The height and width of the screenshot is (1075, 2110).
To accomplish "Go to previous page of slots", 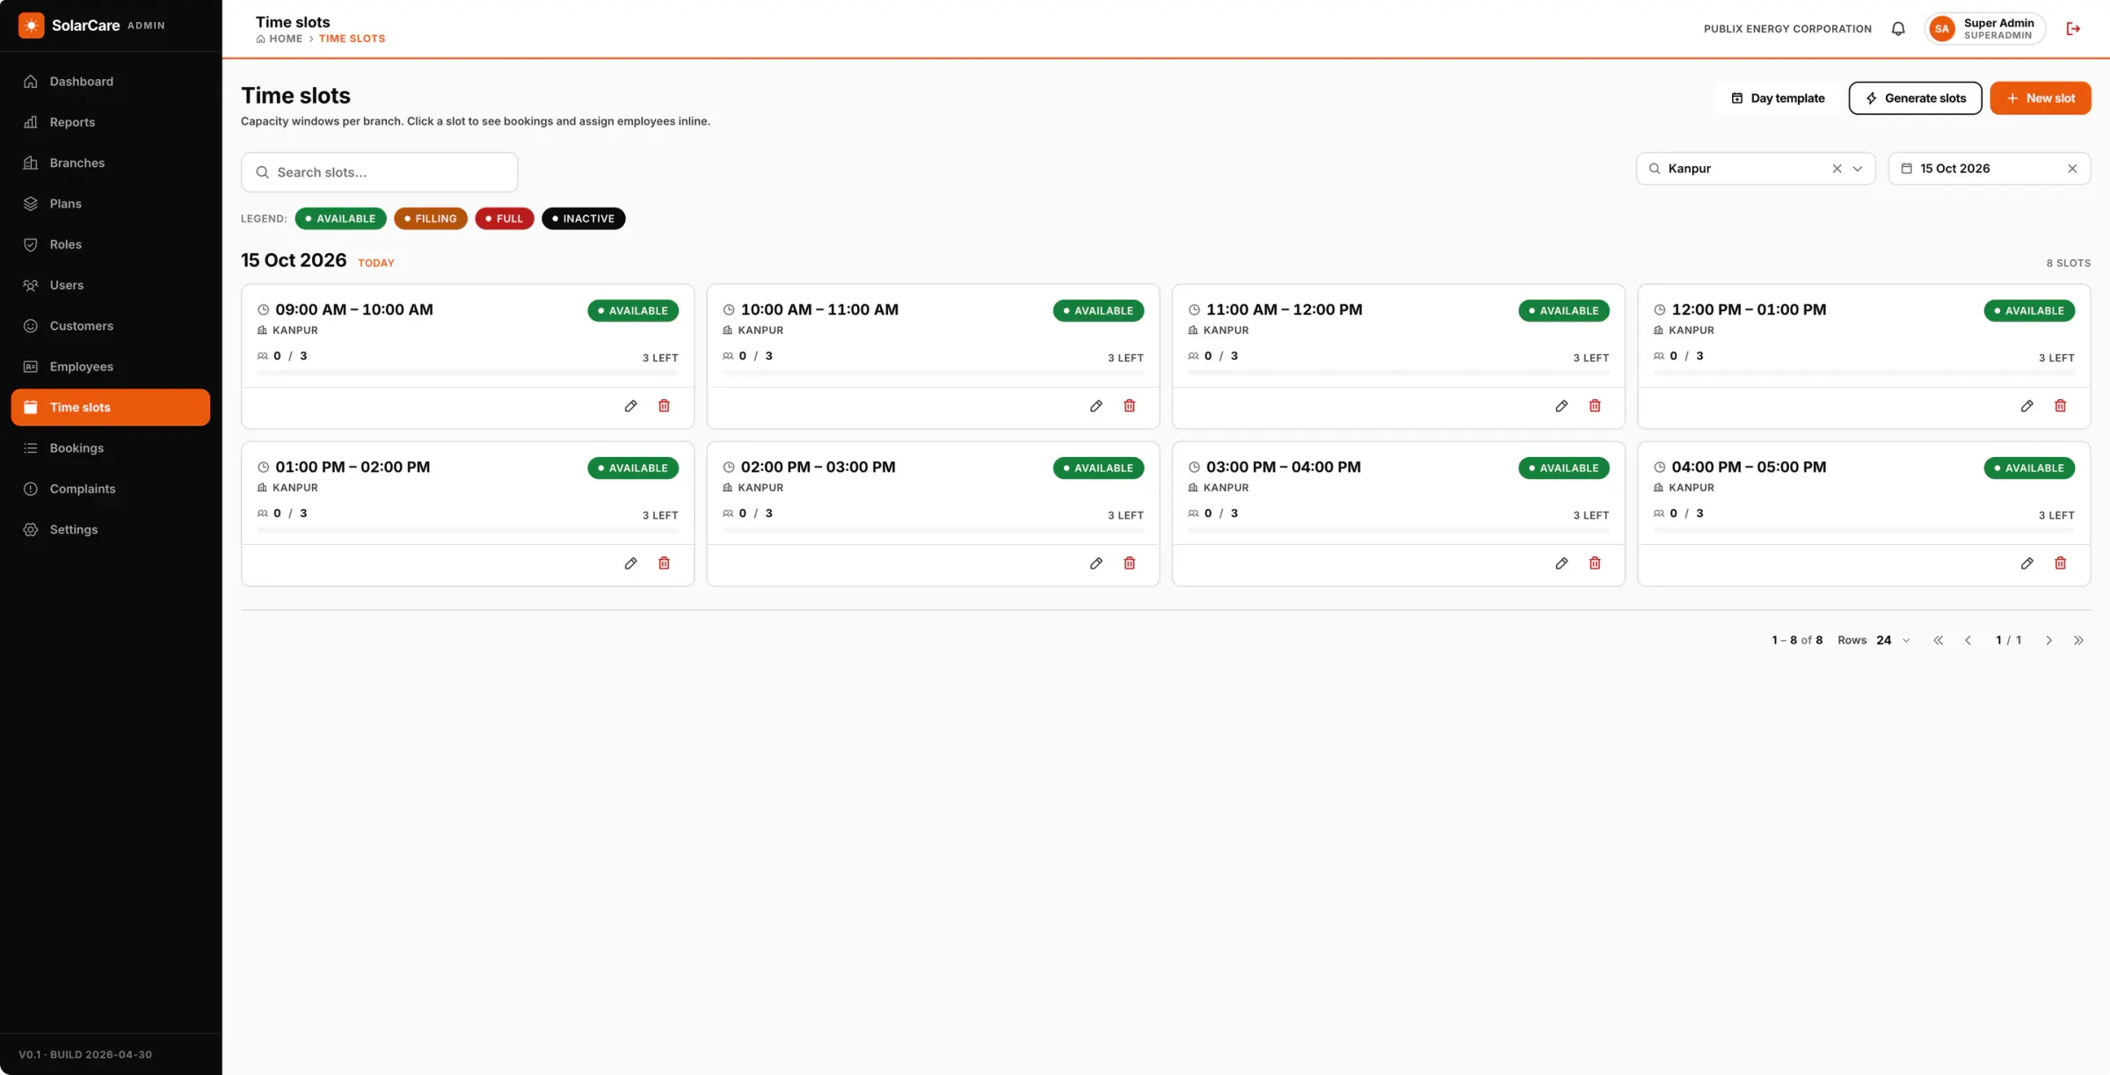I will tap(1968, 641).
